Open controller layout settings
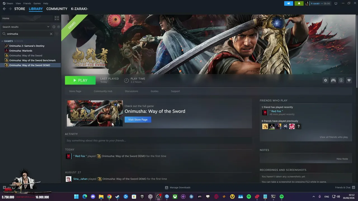 coord(333,80)
